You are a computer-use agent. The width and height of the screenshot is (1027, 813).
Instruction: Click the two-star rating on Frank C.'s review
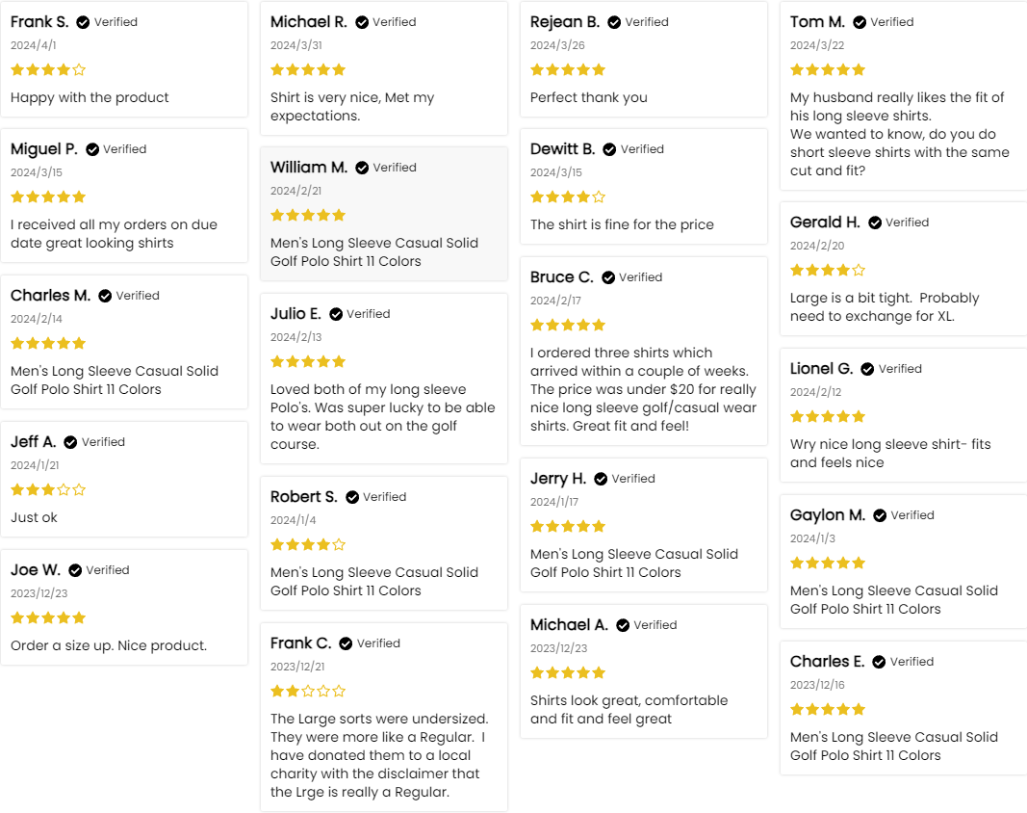pos(308,691)
